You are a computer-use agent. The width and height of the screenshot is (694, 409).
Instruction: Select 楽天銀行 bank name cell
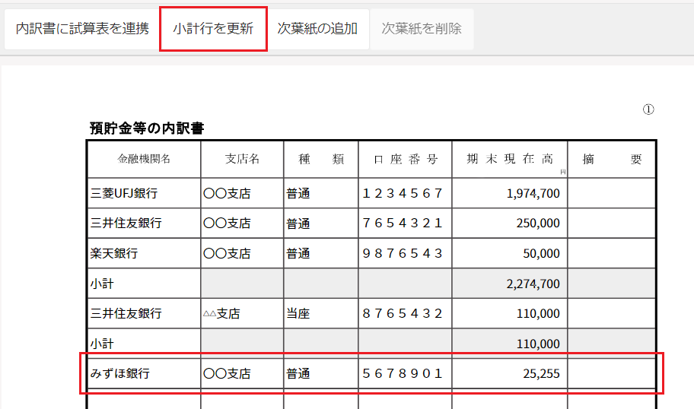(x=145, y=253)
